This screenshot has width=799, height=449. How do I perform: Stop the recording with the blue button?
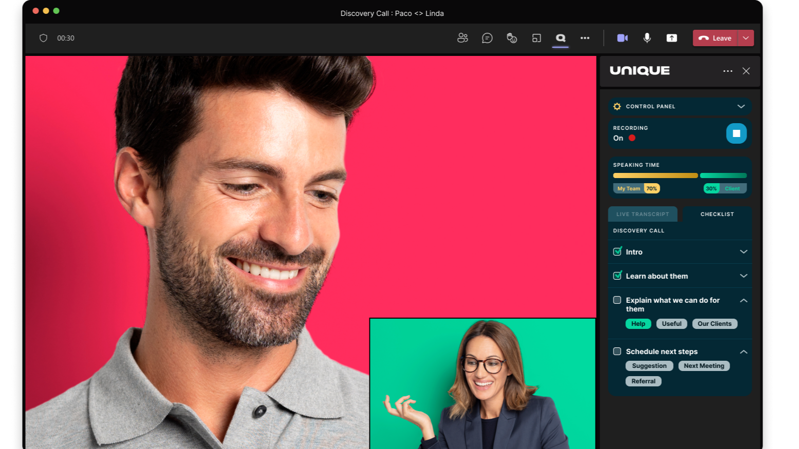click(x=736, y=133)
